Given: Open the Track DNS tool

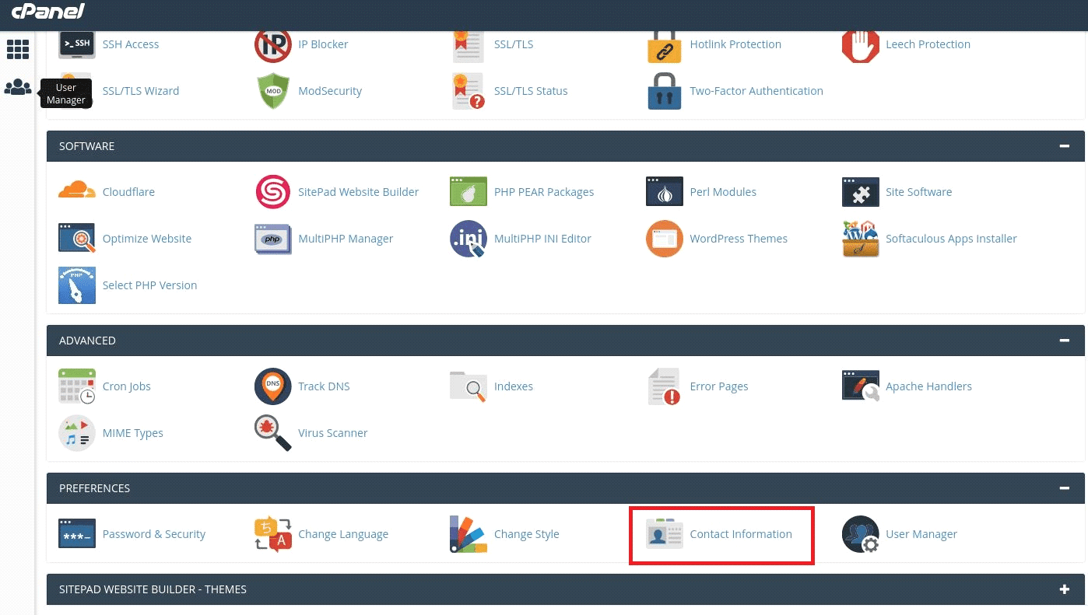Looking at the screenshot, I should pyautogui.click(x=322, y=386).
